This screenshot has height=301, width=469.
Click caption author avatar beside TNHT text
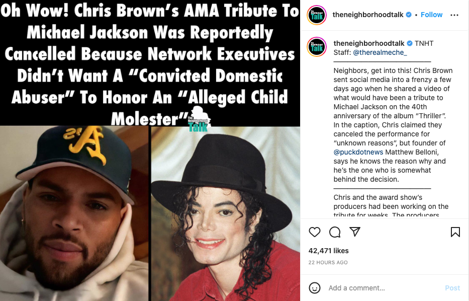pos(317,47)
